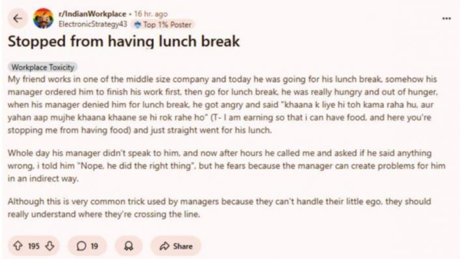Upvote the post
This screenshot has height=259, width=460.
coord(18,245)
